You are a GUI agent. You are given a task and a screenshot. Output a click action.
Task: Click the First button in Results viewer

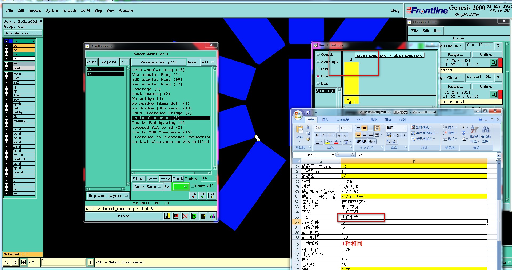click(x=138, y=179)
